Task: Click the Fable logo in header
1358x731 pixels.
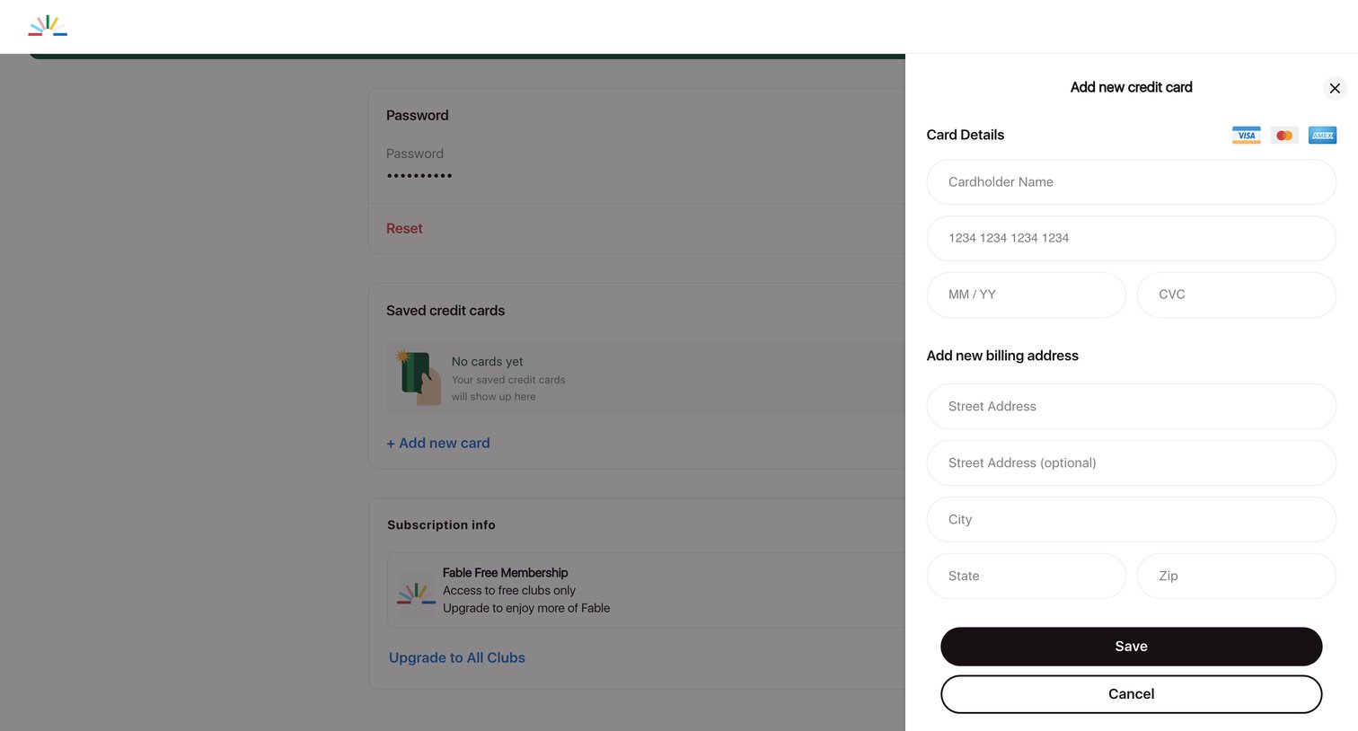Action: (x=48, y=25)
